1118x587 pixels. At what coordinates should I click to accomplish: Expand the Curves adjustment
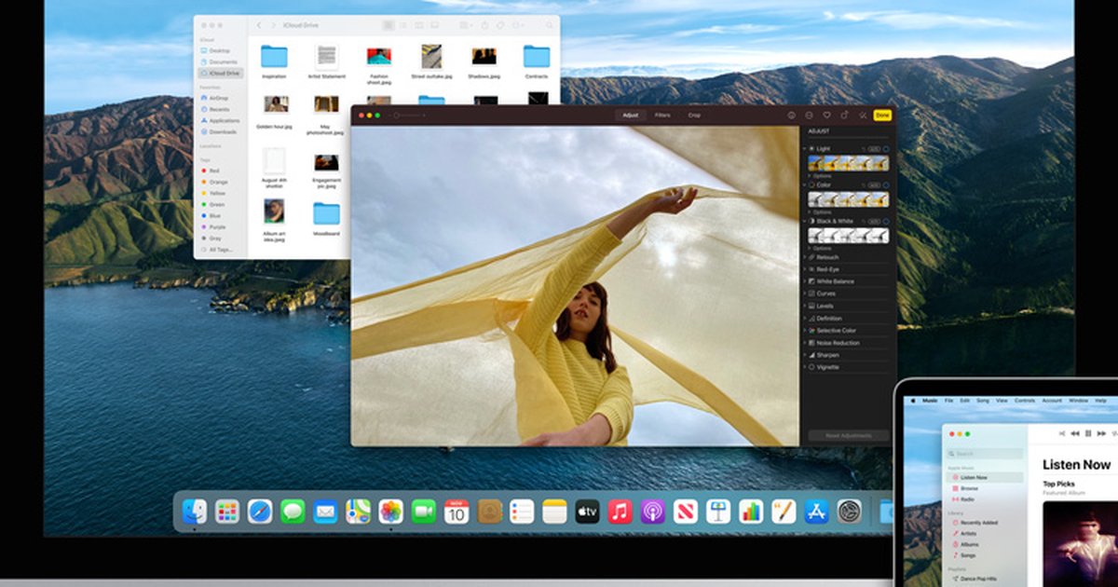[805, 293]
